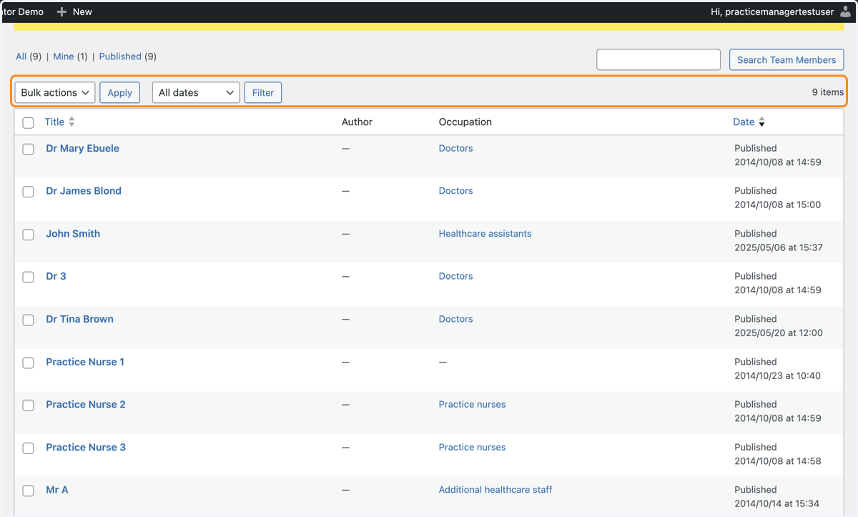Click the Date column header link

tap(744, 122)
